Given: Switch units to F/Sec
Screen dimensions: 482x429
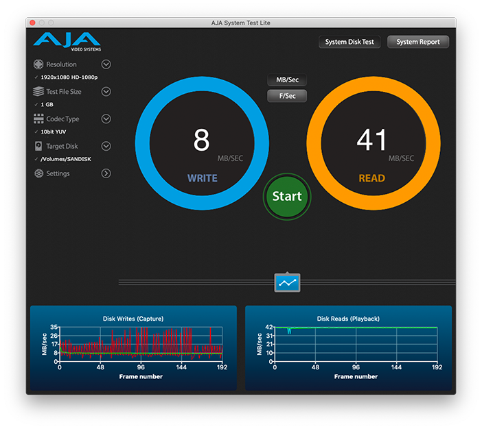Looking at the screenshot, I should 287,96.
